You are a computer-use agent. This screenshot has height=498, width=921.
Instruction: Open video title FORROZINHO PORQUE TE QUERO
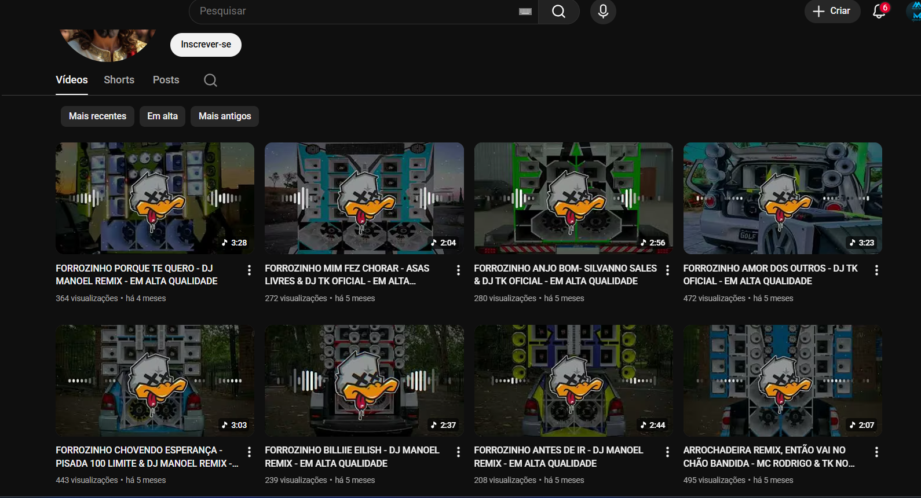(x=137, y=274)
